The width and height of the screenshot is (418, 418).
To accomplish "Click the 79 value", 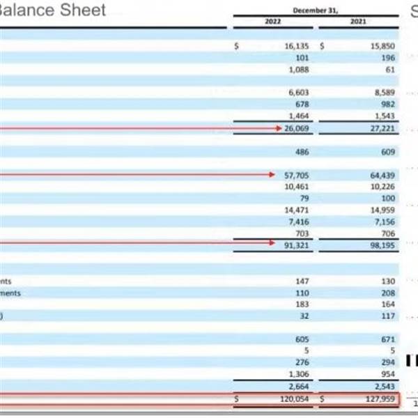I will 304,199.
